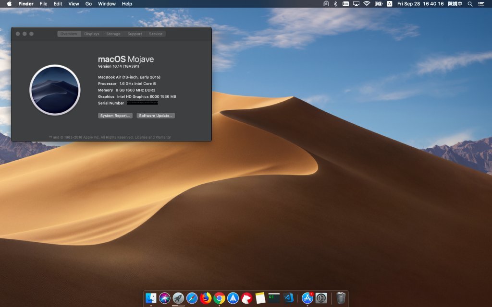
Task: Open the View menu
Action: (x=74, y=4)
